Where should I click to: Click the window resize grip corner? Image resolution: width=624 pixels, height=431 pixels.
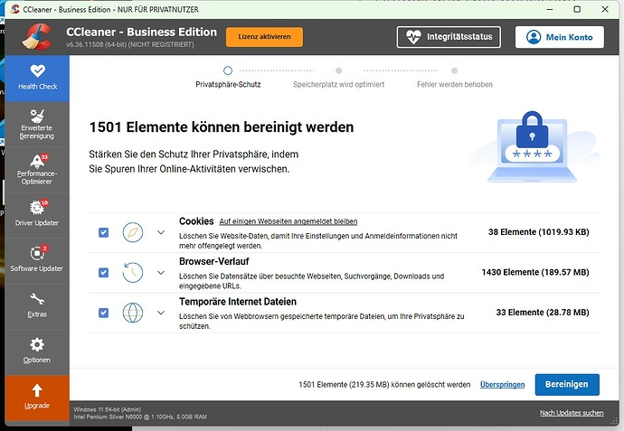(x=614, y=420)
